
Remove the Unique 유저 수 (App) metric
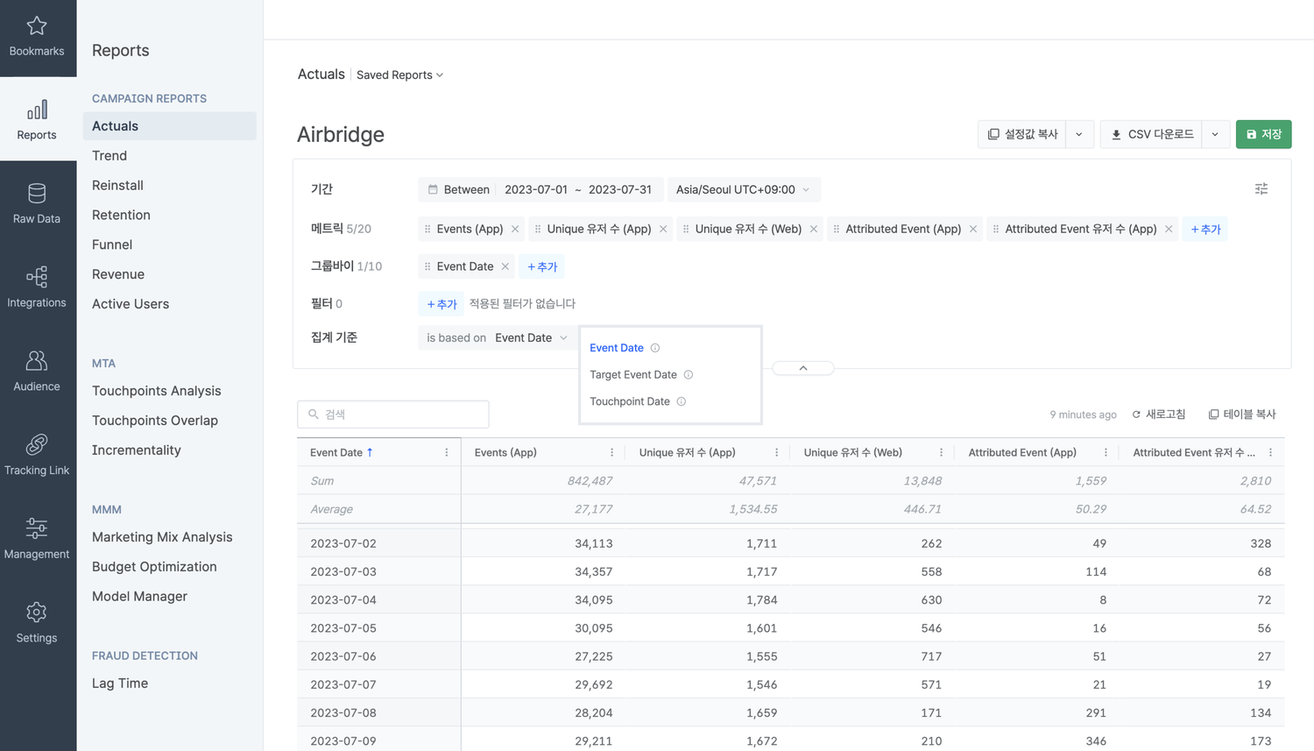[x=663, y=229]
